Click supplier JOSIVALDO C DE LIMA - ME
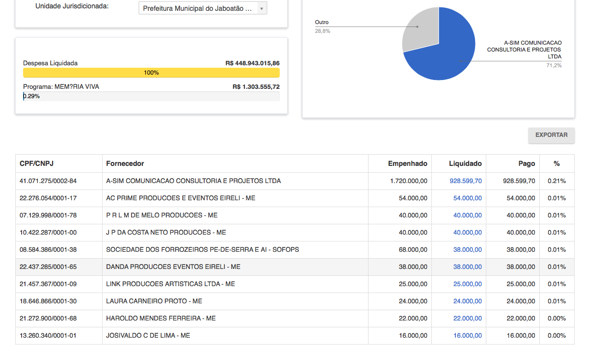 pos(148,336)
